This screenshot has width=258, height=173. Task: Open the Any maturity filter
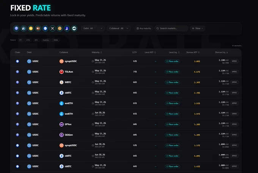pyautogui.click(x=144, y=28)
